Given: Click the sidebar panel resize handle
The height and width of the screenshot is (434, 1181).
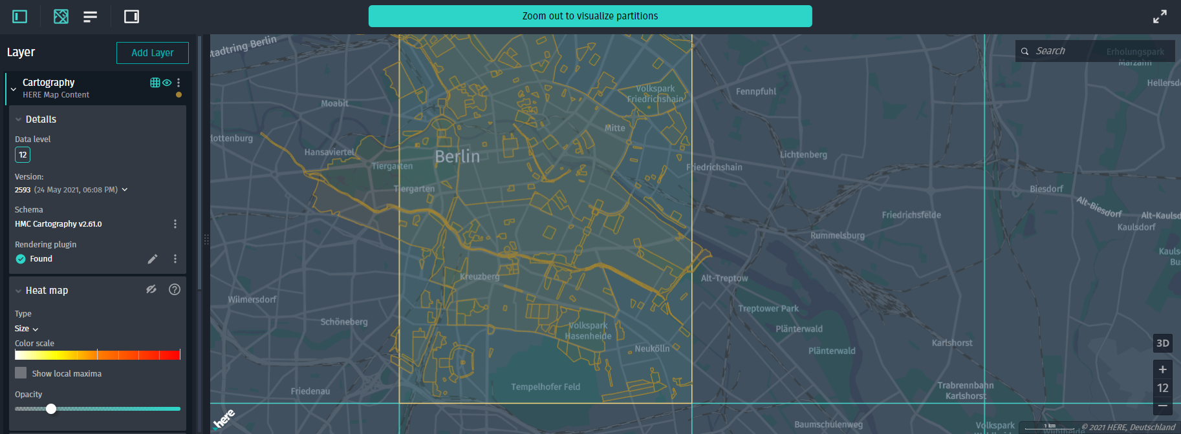Looking at the screenshot, I should [x=206, y=240].
